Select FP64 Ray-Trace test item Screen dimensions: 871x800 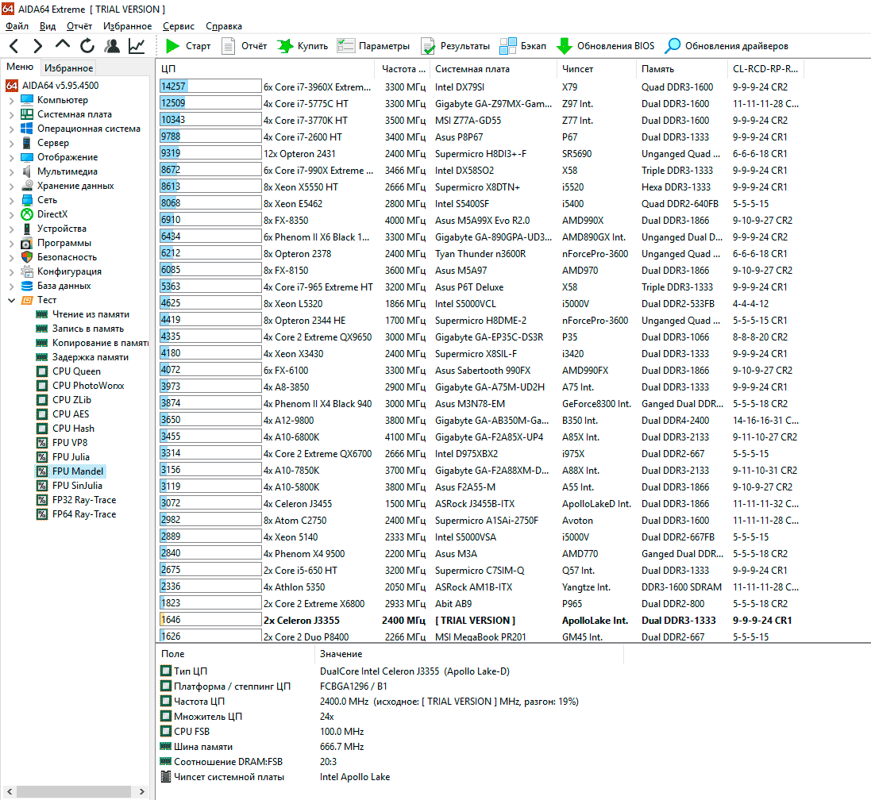(x=83, y=514)
